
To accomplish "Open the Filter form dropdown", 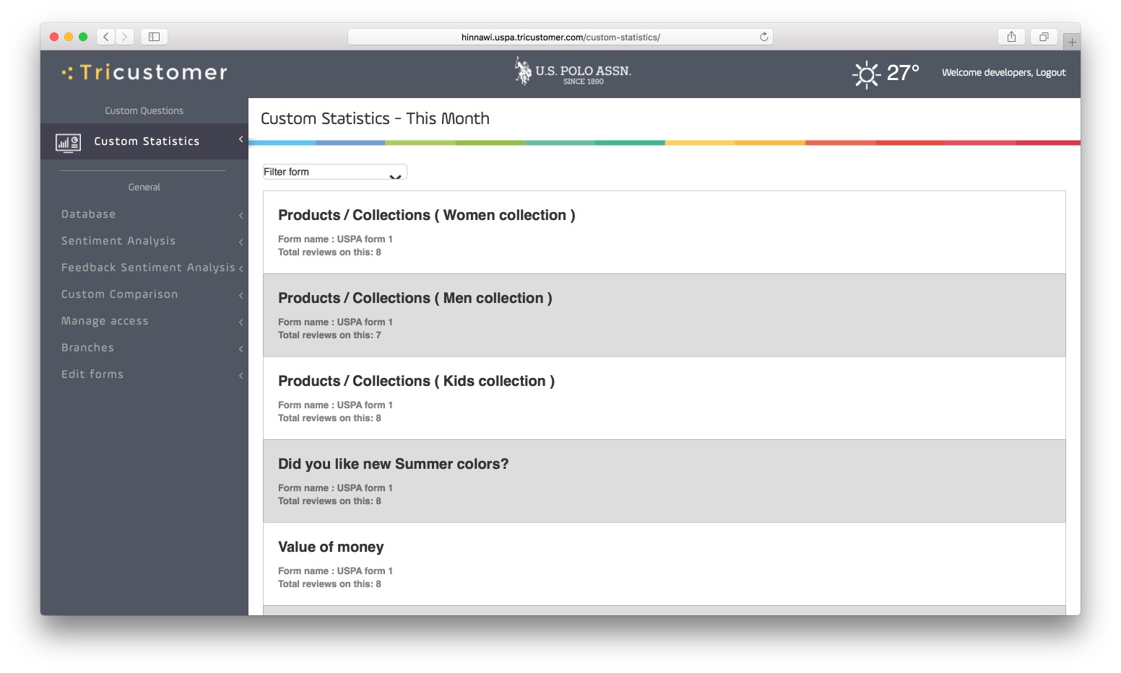I will click(334, 172).
